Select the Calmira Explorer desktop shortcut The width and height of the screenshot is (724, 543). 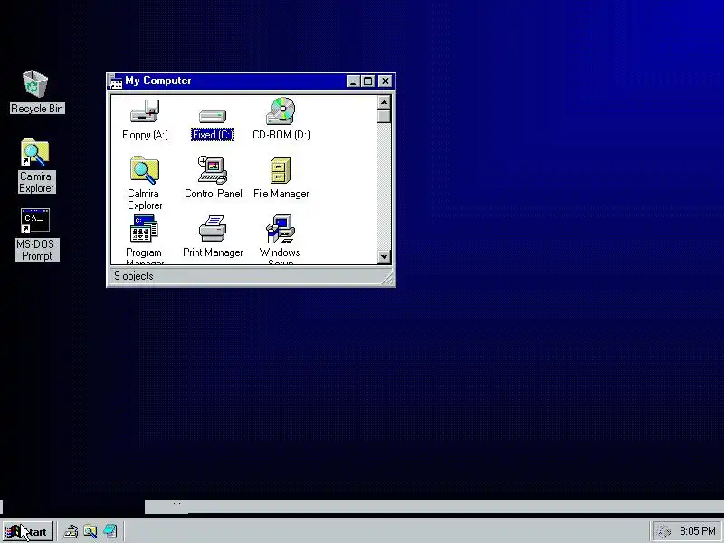[36, 166]
